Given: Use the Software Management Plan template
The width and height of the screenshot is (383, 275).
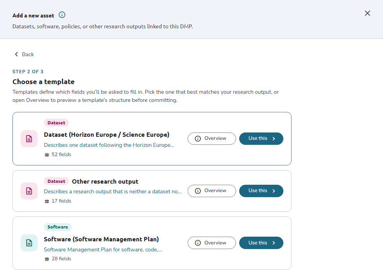Looking at the screenshot, I should 261,243.
